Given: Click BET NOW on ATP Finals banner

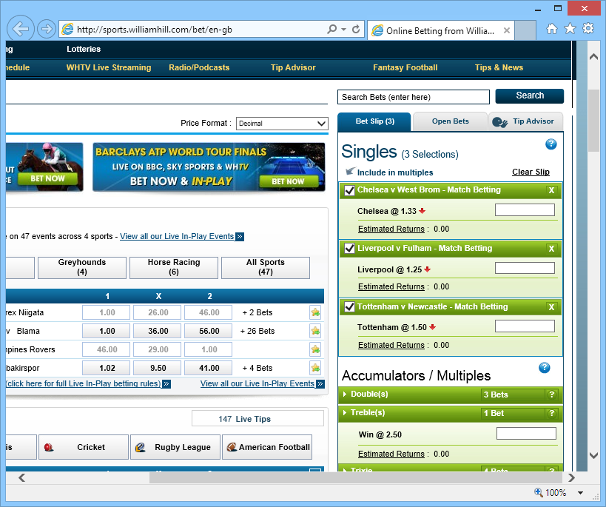Looking at the screenshot, I should (289, 181).
